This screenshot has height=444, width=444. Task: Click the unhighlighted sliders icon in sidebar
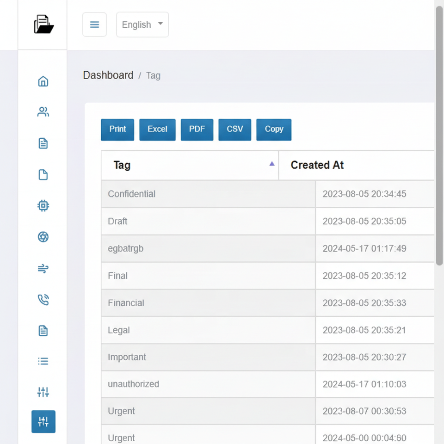click(x=43, y=392)
